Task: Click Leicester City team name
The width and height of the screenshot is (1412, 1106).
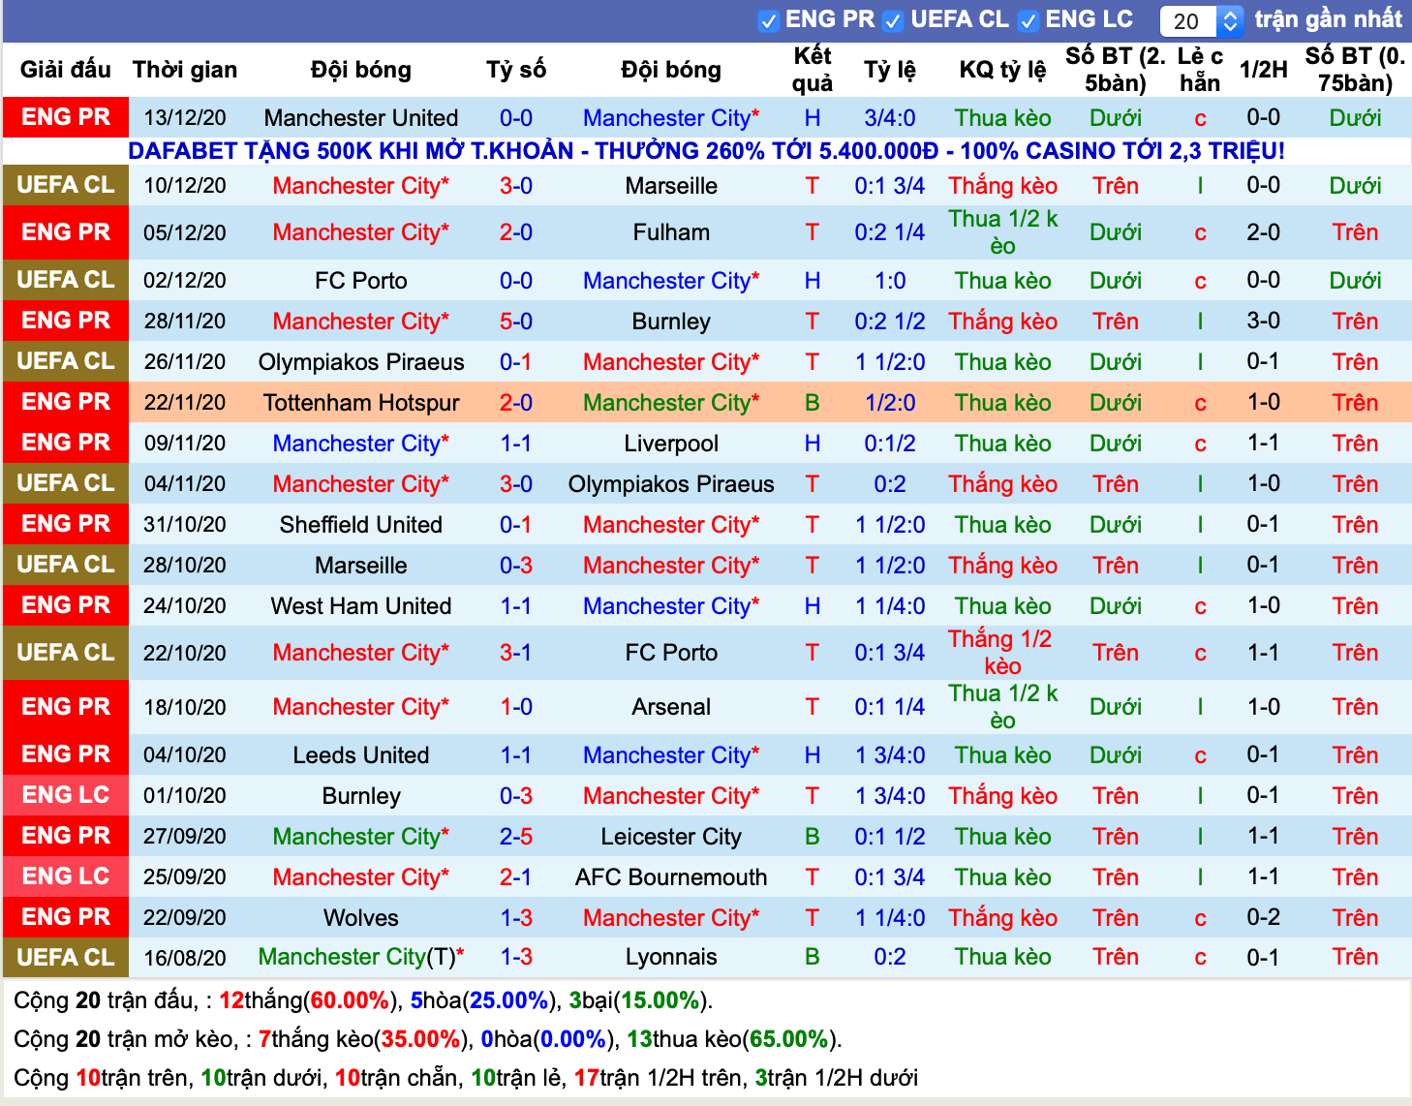Action: 671,837
